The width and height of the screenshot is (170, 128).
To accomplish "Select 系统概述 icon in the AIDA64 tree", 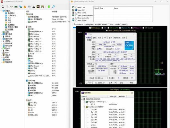I will tap(6, 13).
